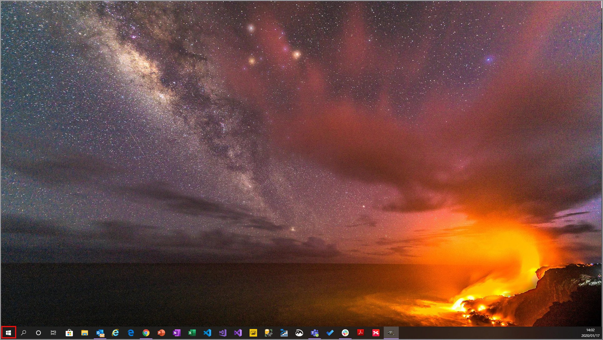Launch Power BI yellow chart icon
The width and height of the screenshot is (603, 340).
coord(253,333)
